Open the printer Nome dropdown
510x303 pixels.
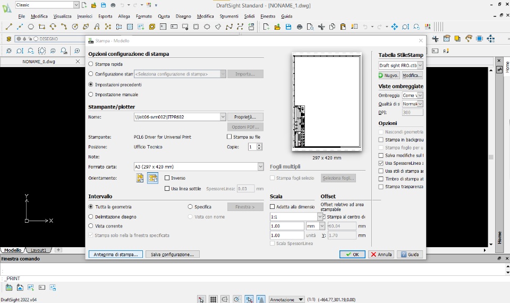click(x=223, y=117)
